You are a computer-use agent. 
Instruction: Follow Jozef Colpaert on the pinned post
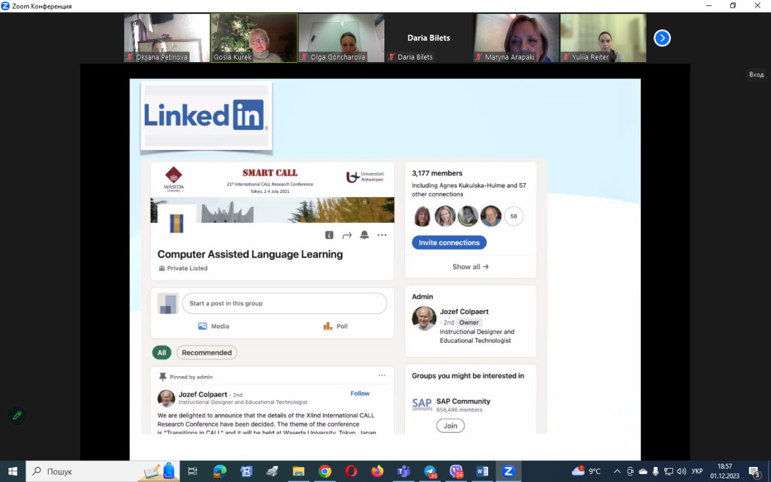coord(360,393)
